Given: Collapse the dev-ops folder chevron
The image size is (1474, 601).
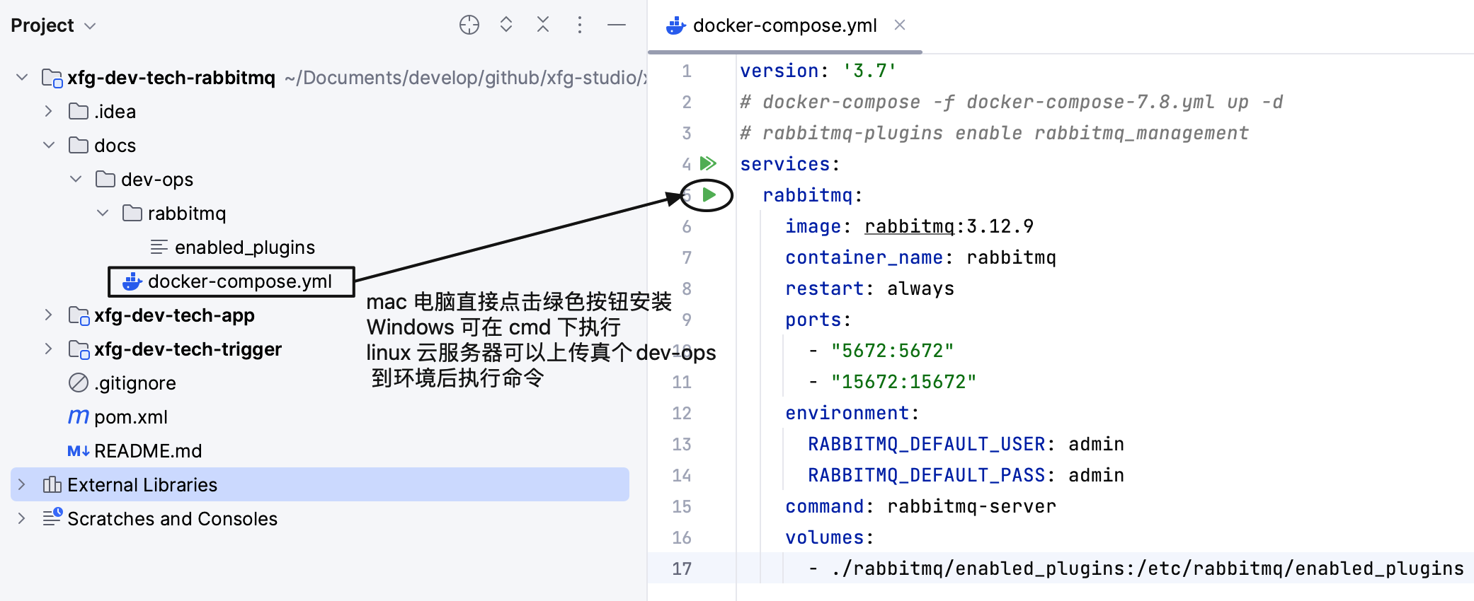Looking at the screenshot, I should click(76, 179).
